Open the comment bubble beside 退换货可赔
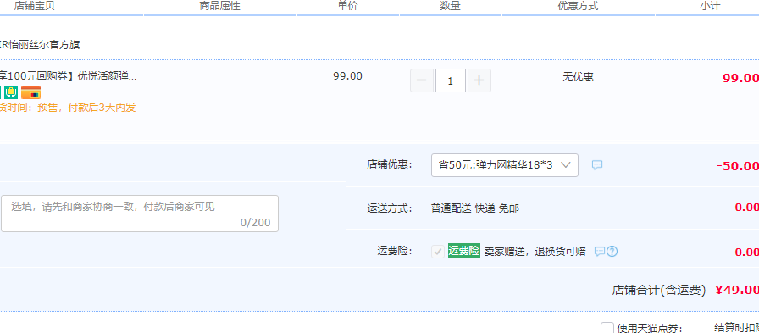This screenshot has height=333, width=759. [x=599, y=251]
